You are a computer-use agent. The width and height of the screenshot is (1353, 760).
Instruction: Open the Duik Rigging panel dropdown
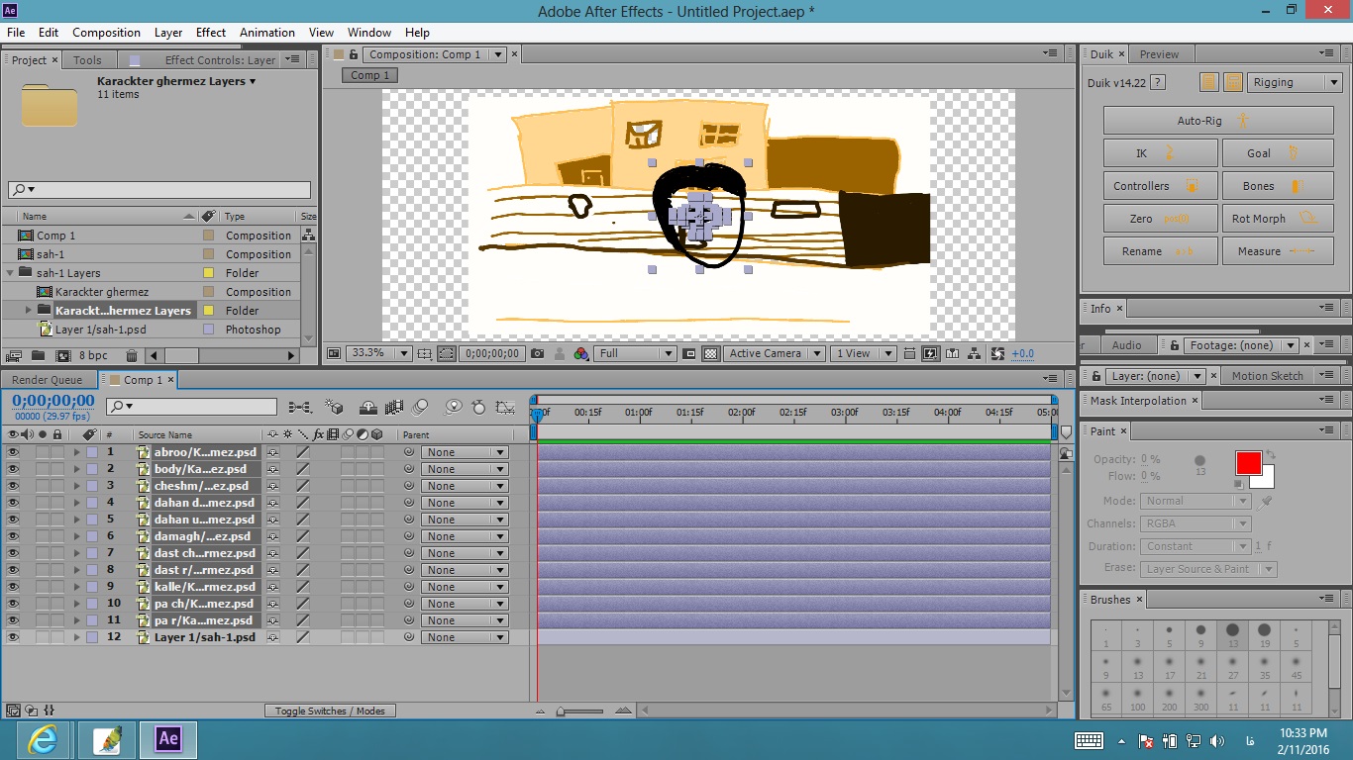click(x=1295, y=83)
